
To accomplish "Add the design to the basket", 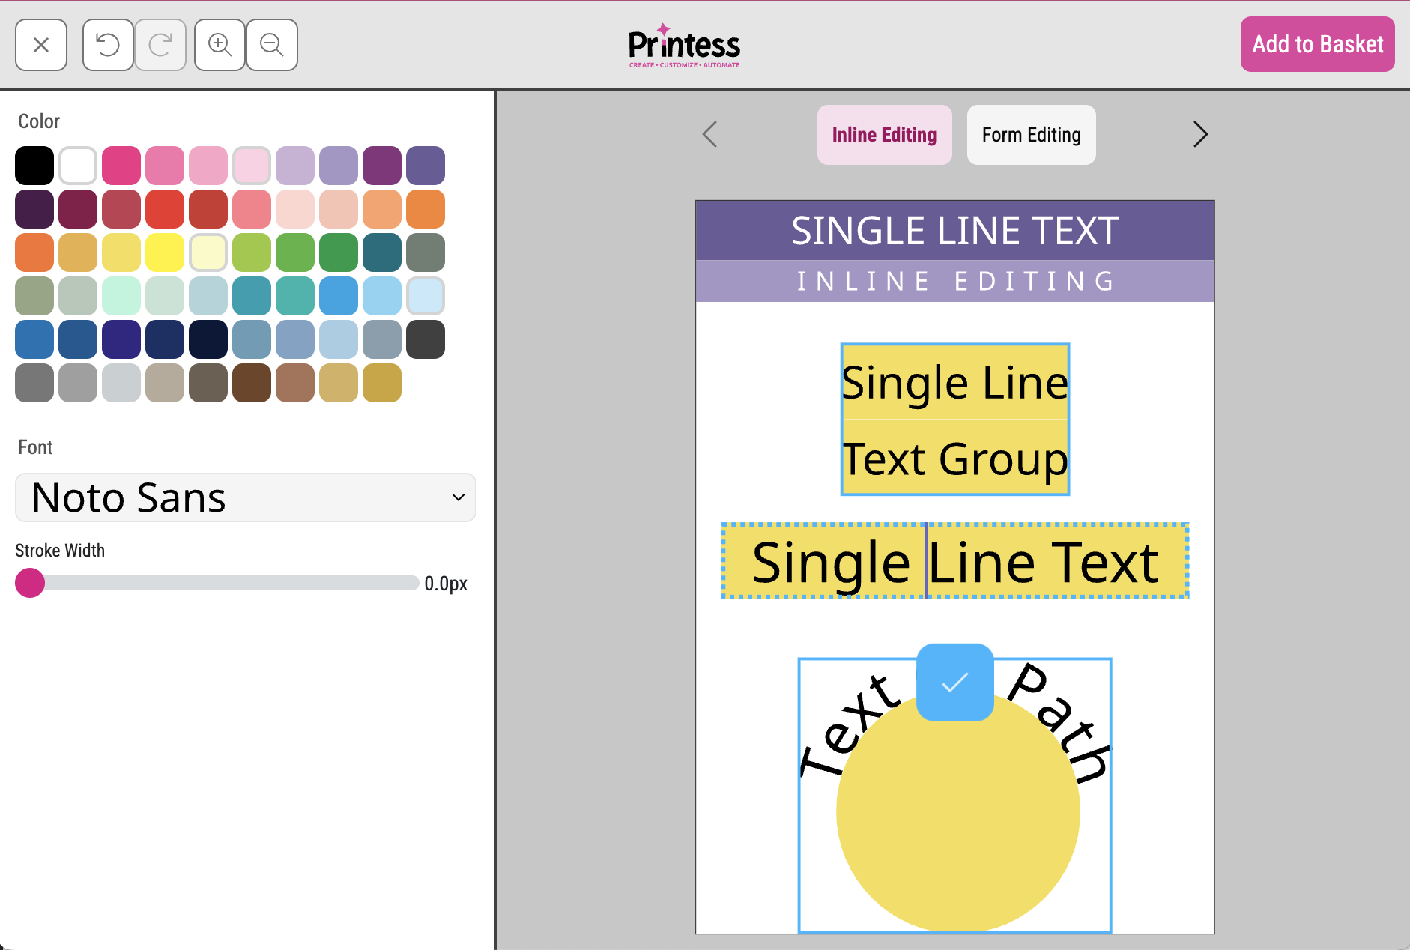I will (x=1317, y=44).
